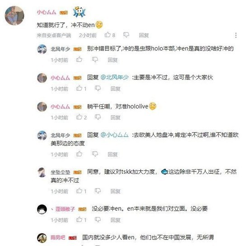This screenshot has width=244, height=246.
Task: Like the reply '主要是冲不过'
Action: 79,88
